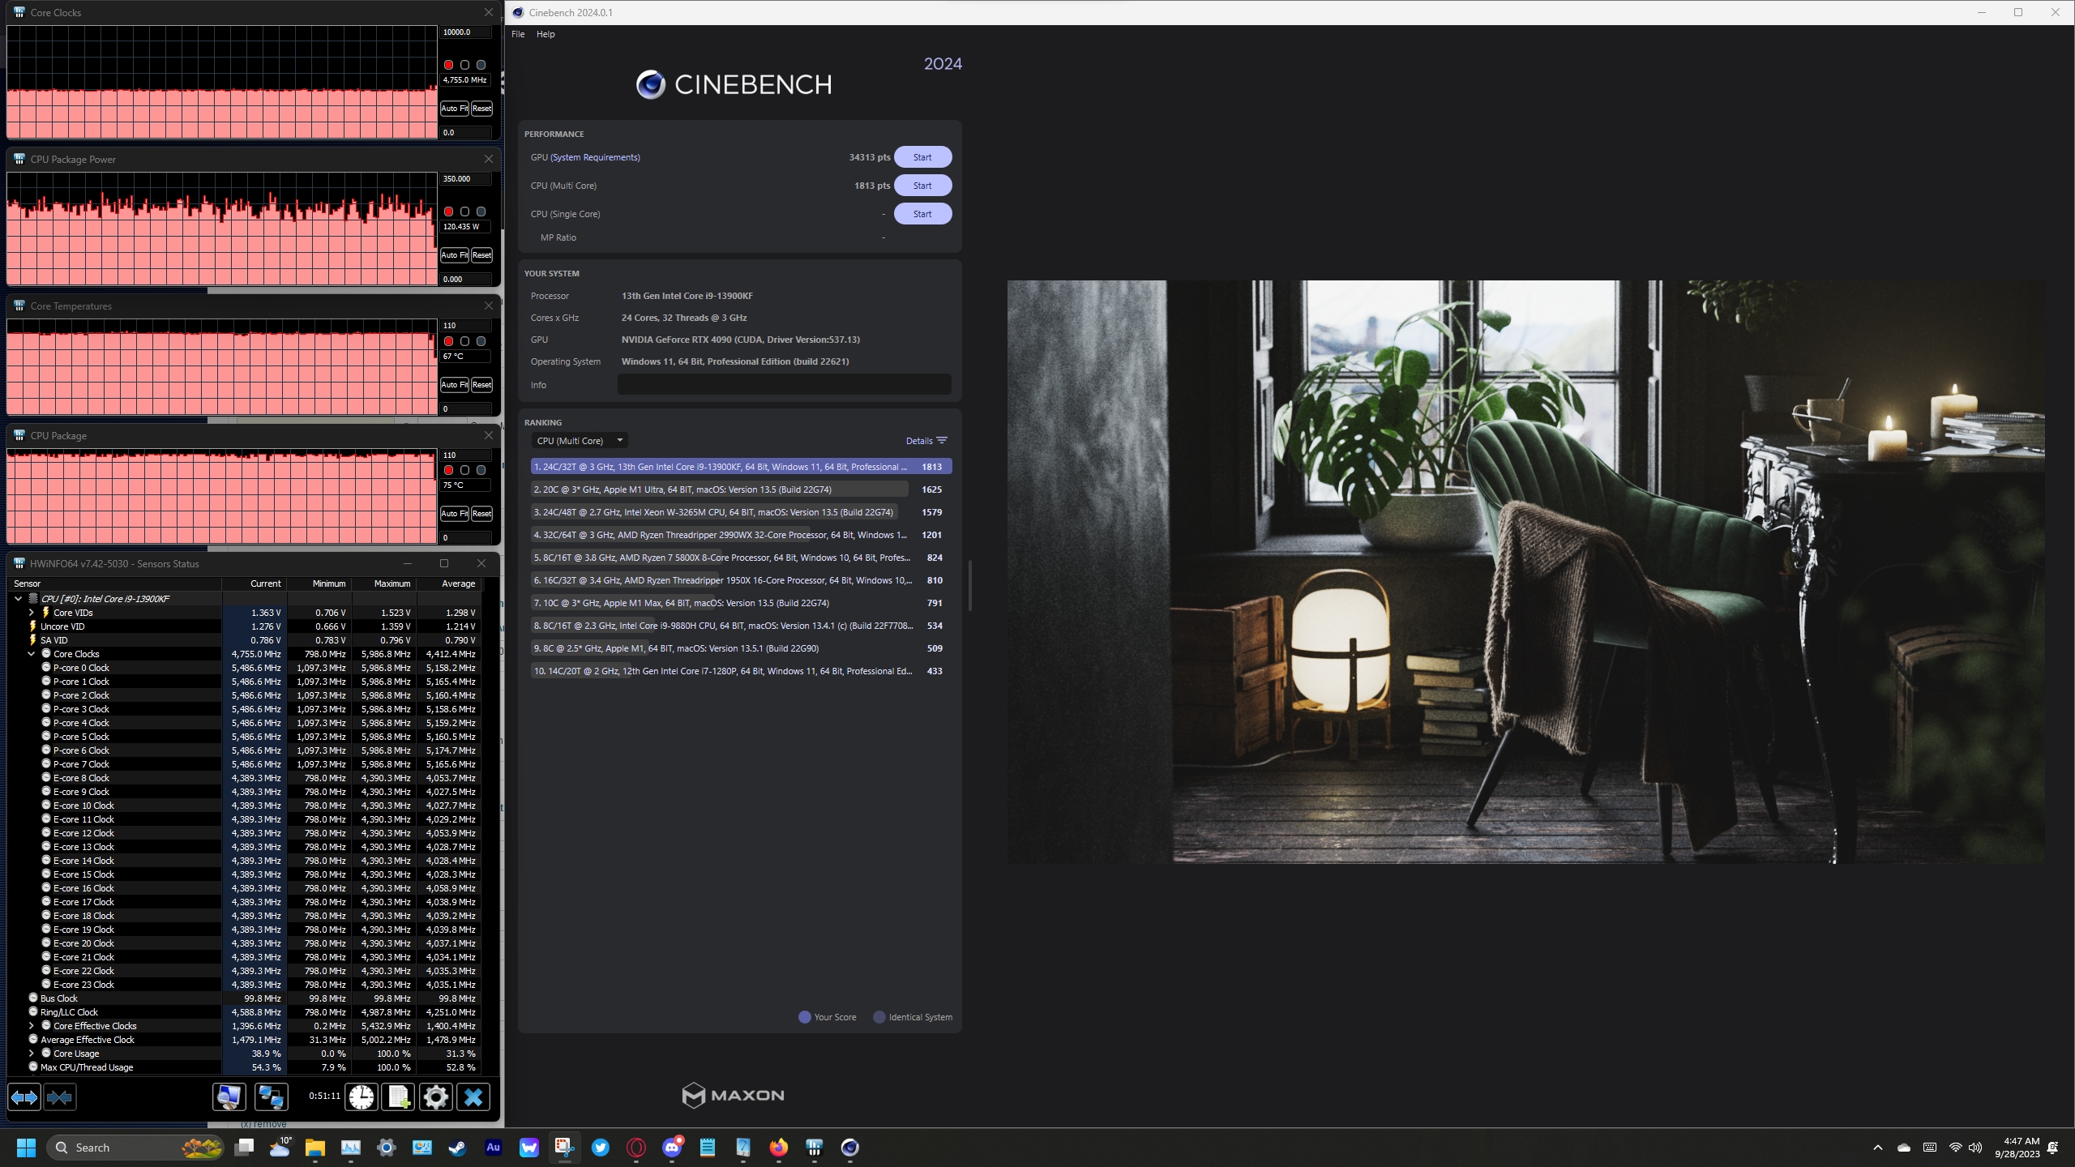Select middle circle in Core Clocks graph window
This screenshot has height=1167, width=2075.
click(464, 65)
